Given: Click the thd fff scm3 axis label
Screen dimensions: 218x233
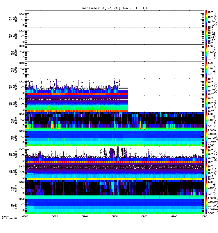Looking at the screenshot, I should [x=13, y=104].
